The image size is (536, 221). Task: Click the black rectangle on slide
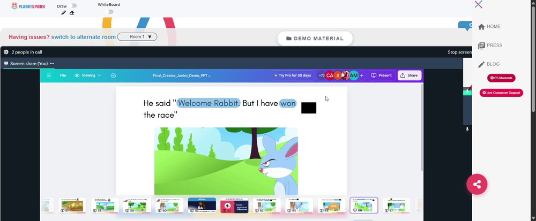pyautogui.click(x=309, y=108)
